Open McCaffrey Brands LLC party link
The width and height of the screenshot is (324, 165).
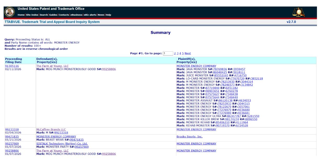[x=51, y=130]
